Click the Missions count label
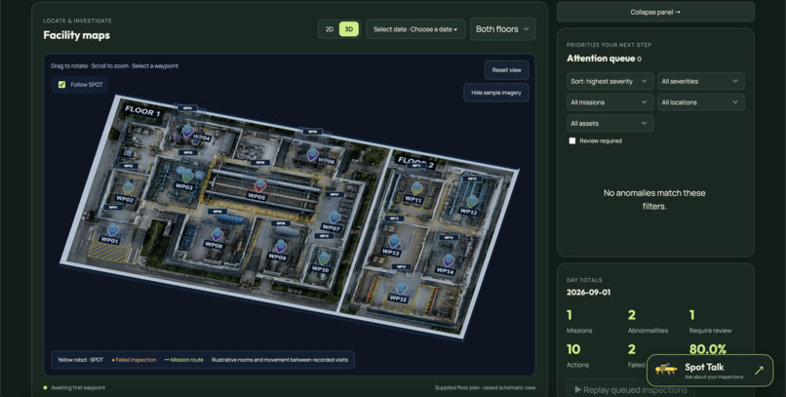 (x=579, y=331)
